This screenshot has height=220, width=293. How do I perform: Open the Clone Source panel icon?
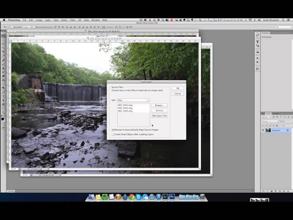tap(258, 52)
